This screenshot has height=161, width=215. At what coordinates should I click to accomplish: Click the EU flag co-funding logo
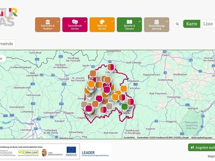pyautogui.click(x=71, y=151)
